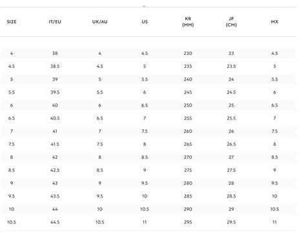Select JP value 26.5
The height and width of the screenshot is (233, 306).
(x=231, y=144)
